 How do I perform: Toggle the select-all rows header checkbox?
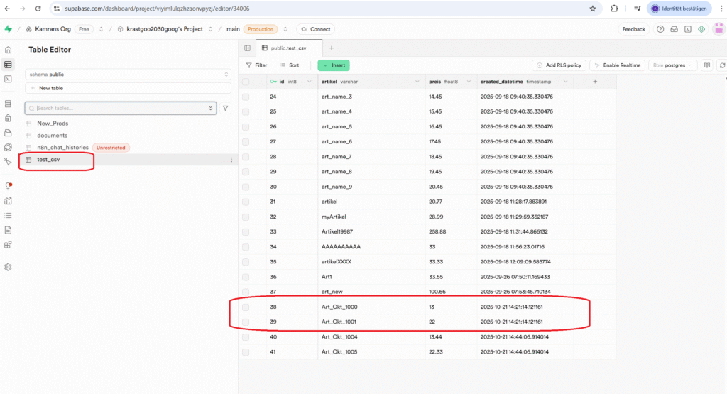(x=246, y=82)
